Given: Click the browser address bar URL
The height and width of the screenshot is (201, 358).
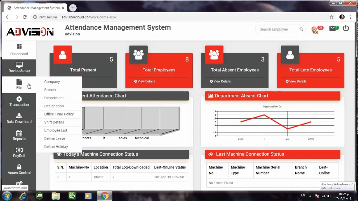Looking at the screenshot, I should pos(89,17).
